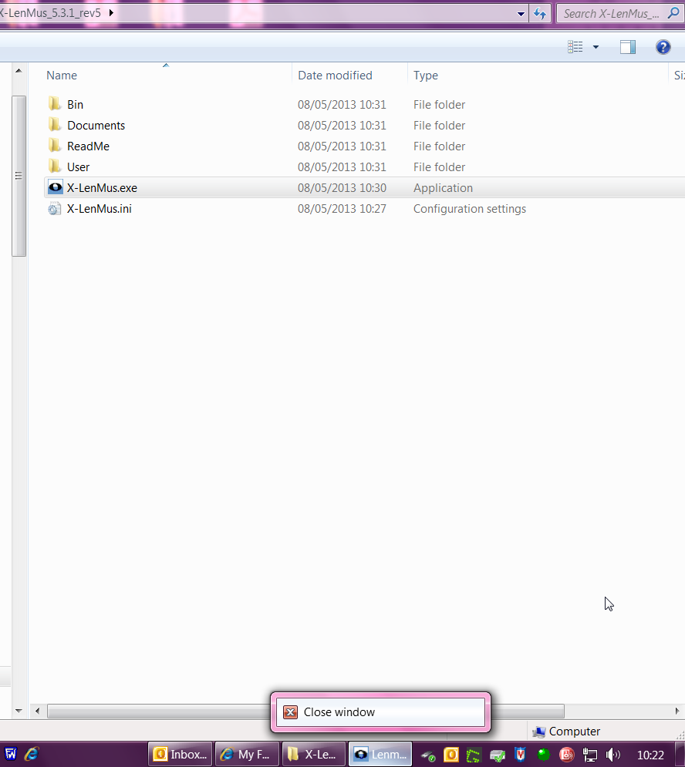685x767 pixels.
Task: Click the Show desktop button
Action: 680,755
